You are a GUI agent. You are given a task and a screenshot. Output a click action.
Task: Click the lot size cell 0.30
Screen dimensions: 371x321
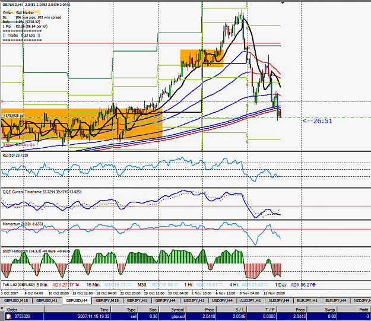coord(153,316)
